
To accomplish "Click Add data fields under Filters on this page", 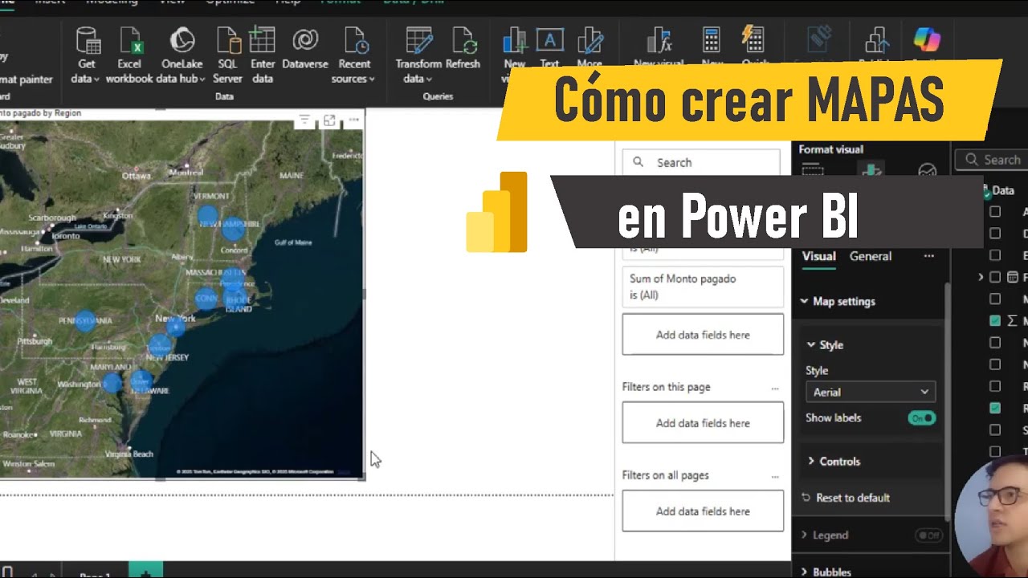I will pyautogui.click(x=703, y=423).
